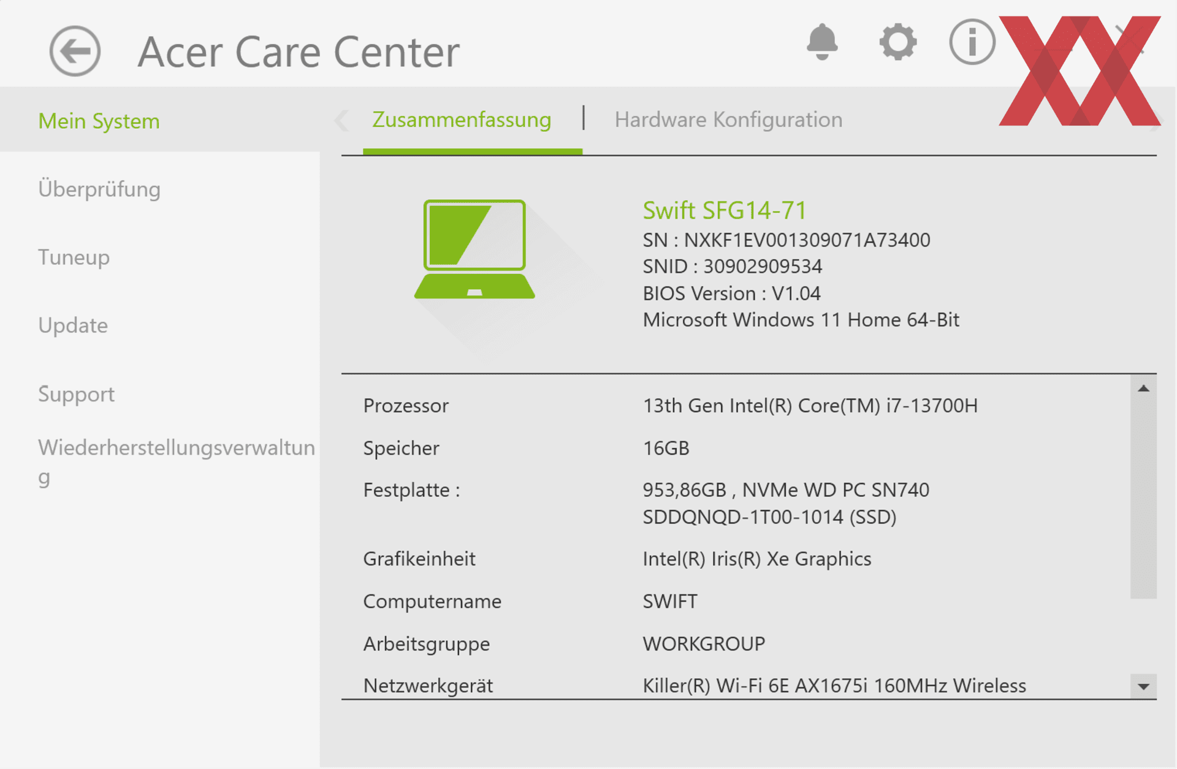This screenshot has height=769, width=1177.
Task: Open Support section
Action: click(76, 394)
